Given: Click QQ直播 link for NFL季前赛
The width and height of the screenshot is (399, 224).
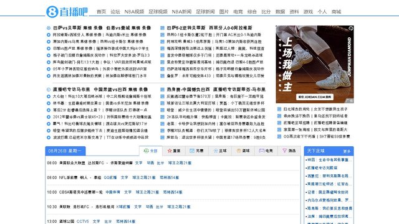Looking at the screenshot, I should (110, 177).
